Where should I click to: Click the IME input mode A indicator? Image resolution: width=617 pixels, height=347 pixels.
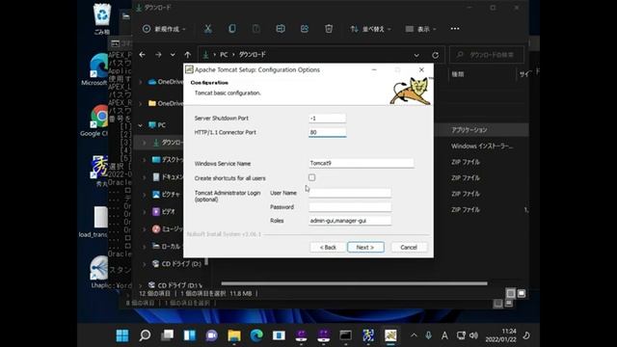point(444,335)
